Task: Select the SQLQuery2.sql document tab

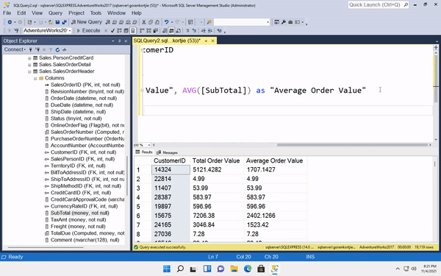Action: coord(167,40)
